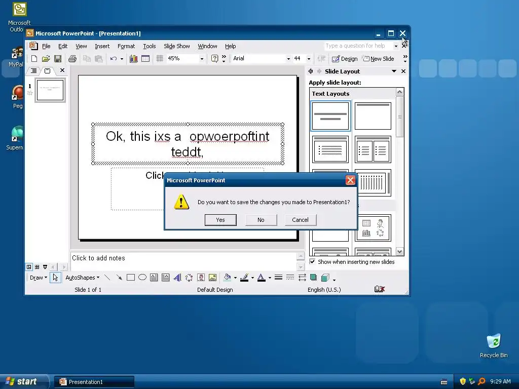519x389 pixels.
Task: Click No to discard changes
Action: 261,220
